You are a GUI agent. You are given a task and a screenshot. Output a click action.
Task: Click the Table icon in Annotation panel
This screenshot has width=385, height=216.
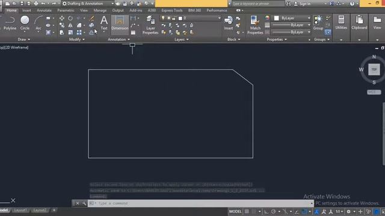pos(133,32)
